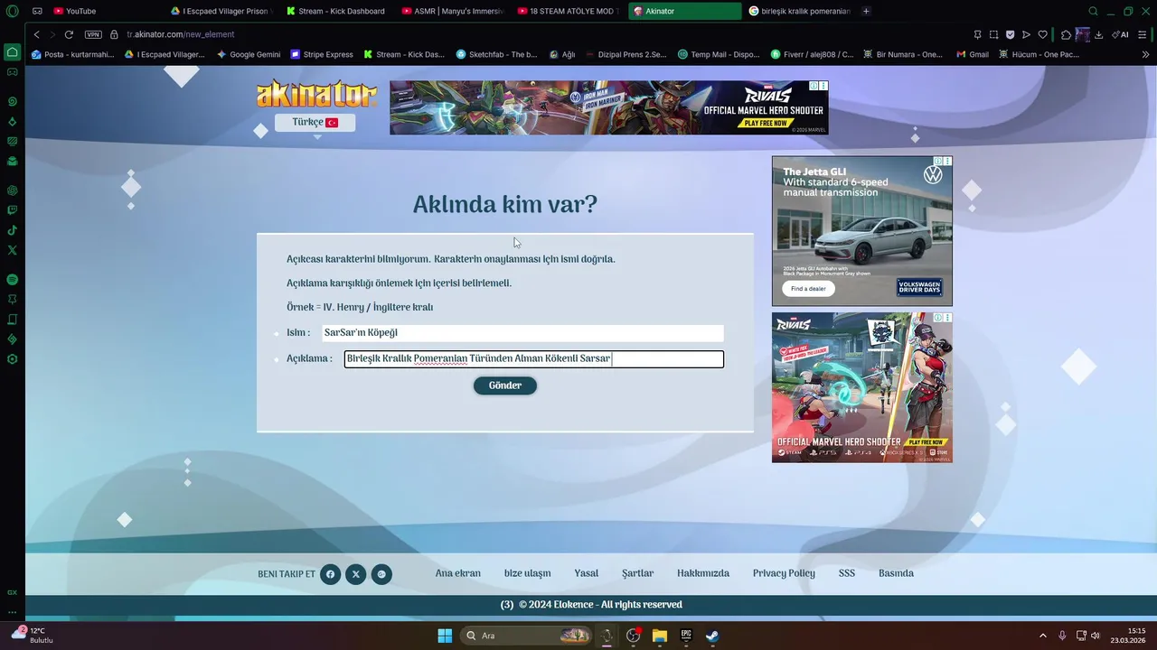Toggle the VPN badge in address bar
Viewport: 1157px width, 650px height.
point(93,34)
